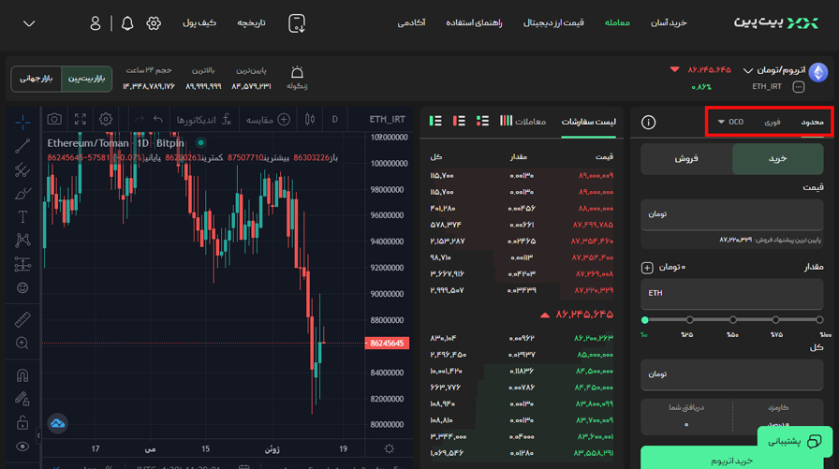
Task: Select the trend line drawing tool
Action: coord(22,146)
